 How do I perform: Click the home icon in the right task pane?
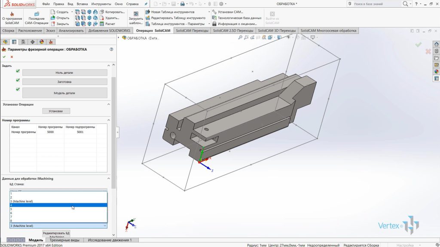[437, 44]
